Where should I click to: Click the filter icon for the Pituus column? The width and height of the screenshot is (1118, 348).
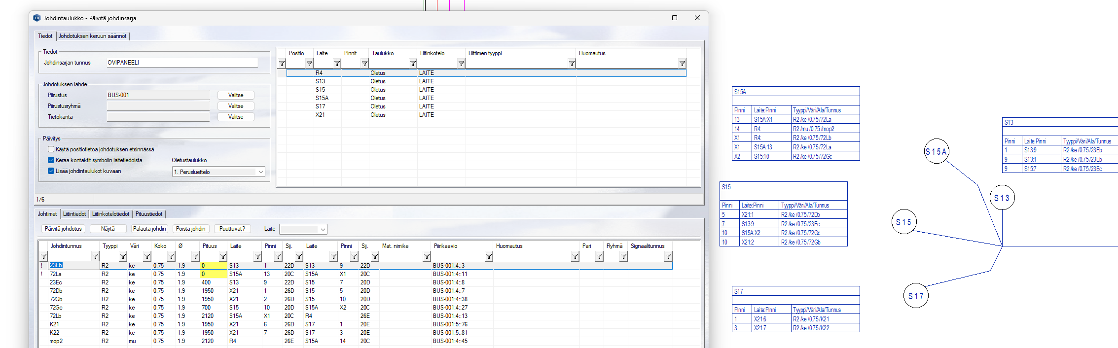[223, 256]
